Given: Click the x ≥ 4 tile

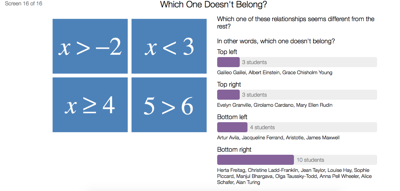Looking at the screenshot, I should point(90,105).
